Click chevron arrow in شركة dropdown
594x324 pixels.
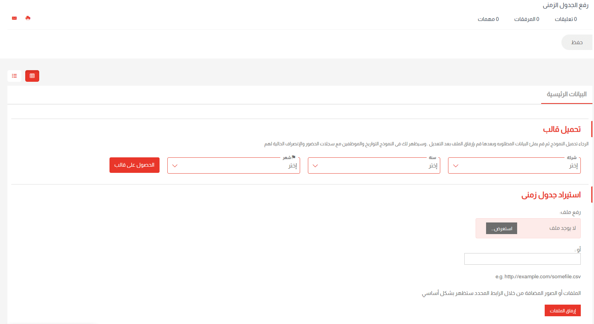click(456, 166)
